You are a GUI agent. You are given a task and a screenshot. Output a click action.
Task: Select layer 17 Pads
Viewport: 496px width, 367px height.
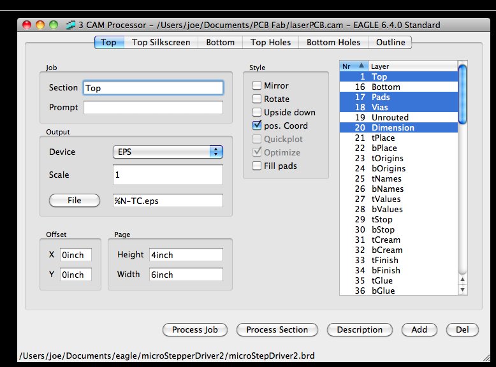click(398, 97)
